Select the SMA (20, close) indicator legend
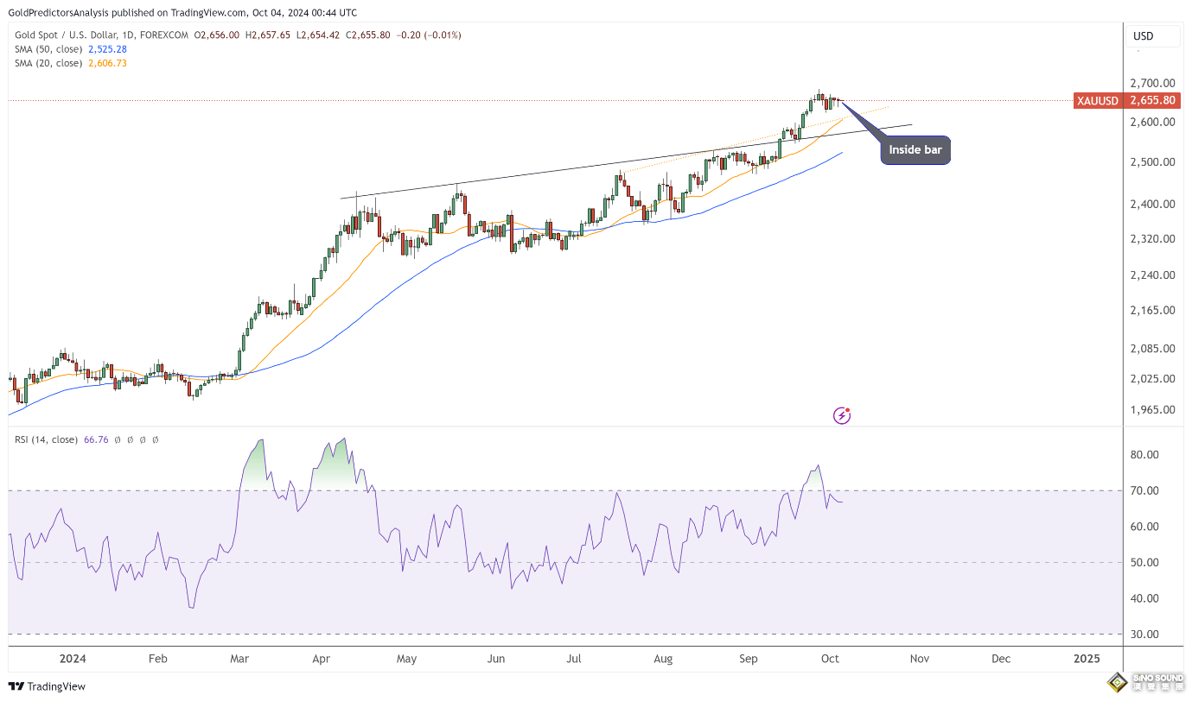The width and height of the screenshot is (1192, 701). point(48,63)
